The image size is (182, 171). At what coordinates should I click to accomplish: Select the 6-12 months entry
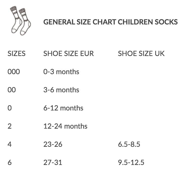click(63, 108)
